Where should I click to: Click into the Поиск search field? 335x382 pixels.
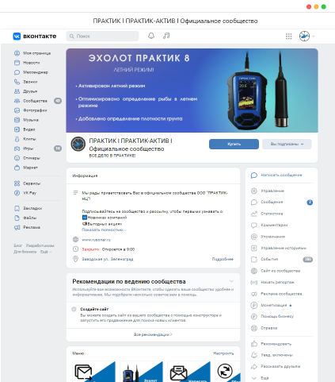tap(102, 36)
